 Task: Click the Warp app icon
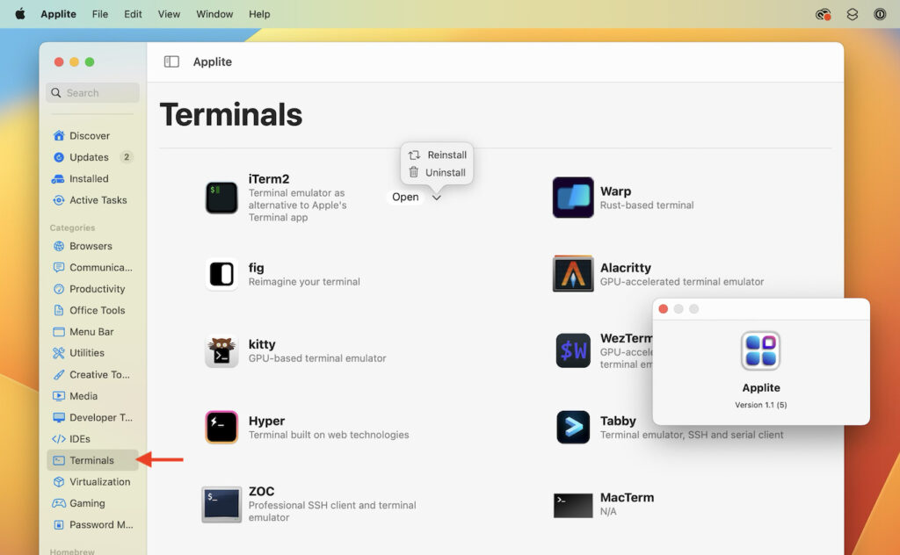click(573, 197)
